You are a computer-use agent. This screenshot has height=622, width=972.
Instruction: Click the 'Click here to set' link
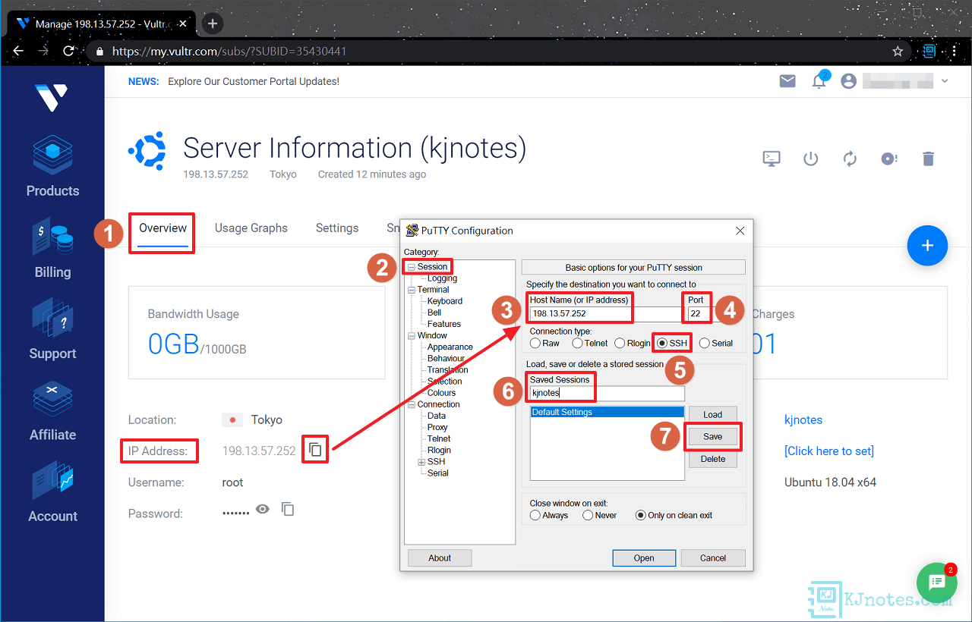coord(829,451)
